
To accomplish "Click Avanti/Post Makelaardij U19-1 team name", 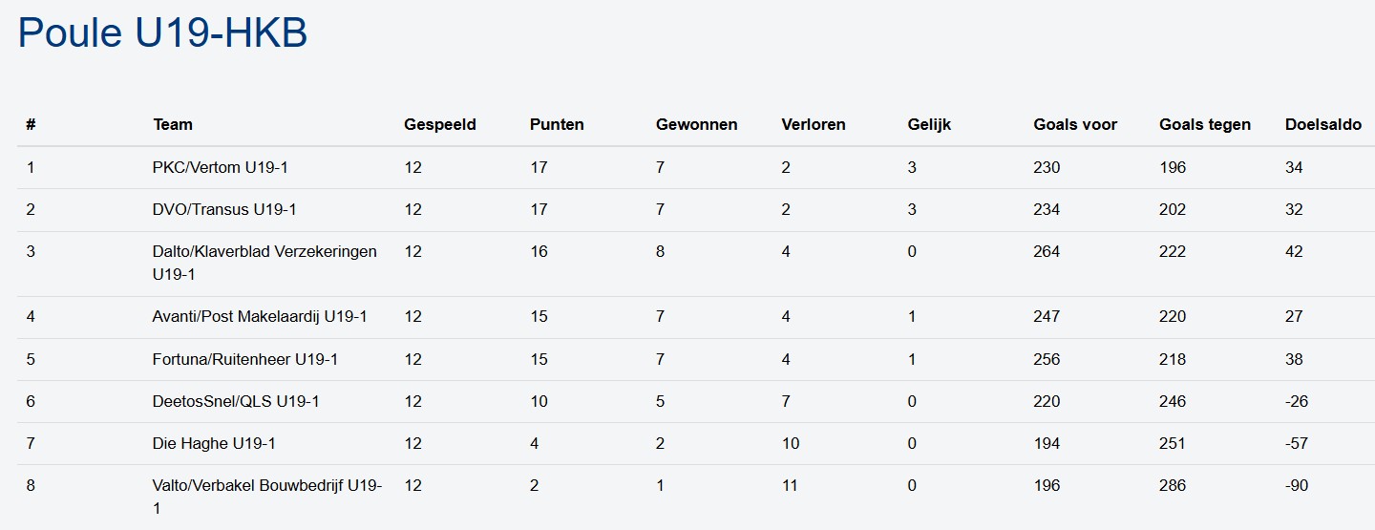I will pos(260,316).
